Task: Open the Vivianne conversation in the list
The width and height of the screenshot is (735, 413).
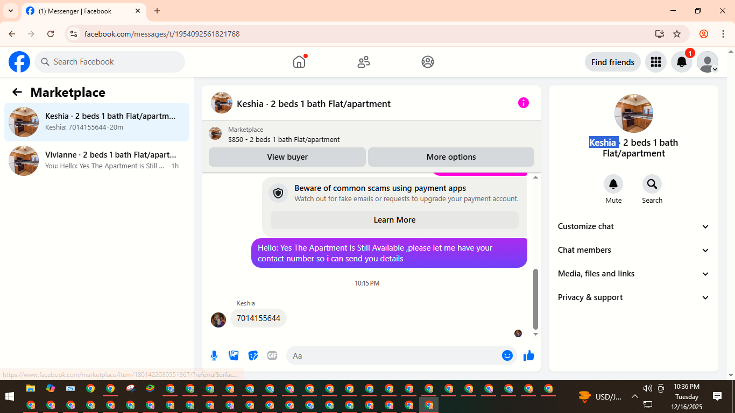Action: (x=97, y=161)
